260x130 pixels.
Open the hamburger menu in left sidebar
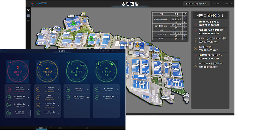[x=28, y=16]
